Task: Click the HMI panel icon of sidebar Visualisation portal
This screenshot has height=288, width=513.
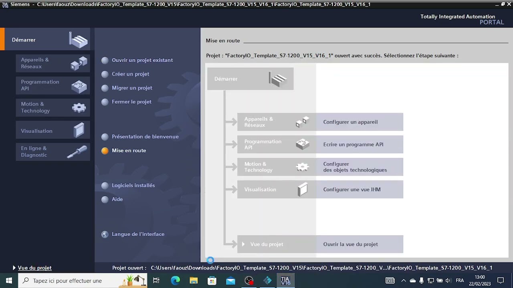Action: click(x=79, y=130)
